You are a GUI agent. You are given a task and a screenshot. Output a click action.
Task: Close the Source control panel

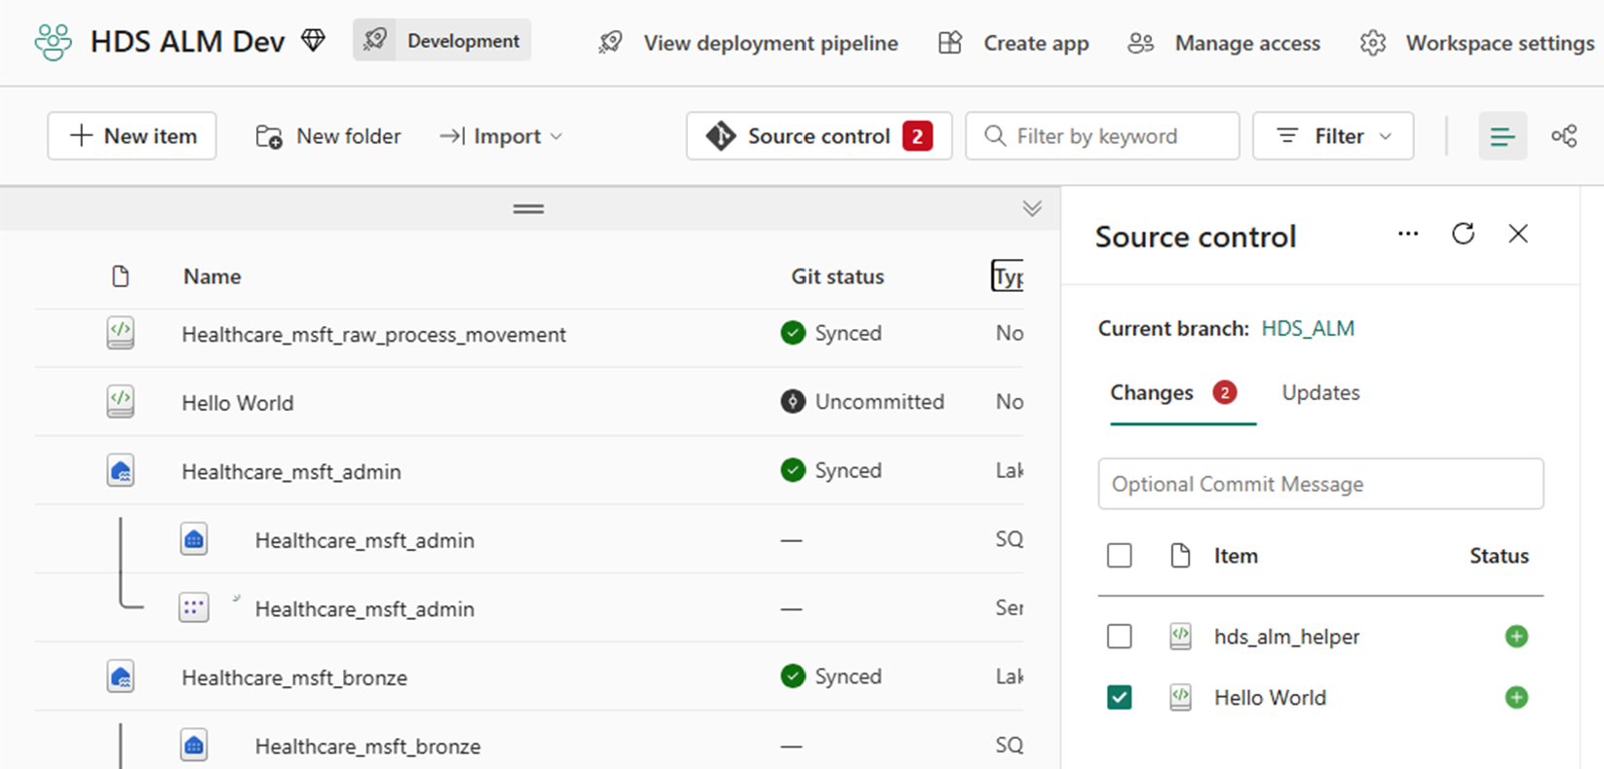1518,234
